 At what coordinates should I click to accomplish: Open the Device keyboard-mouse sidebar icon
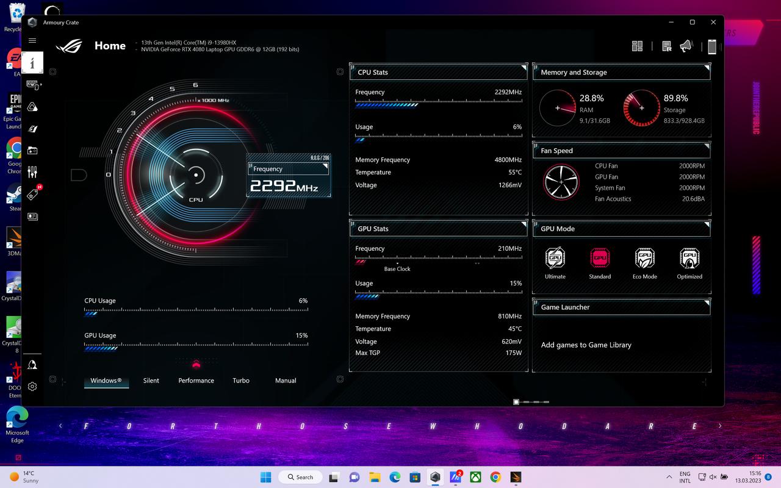click(x=32, y=85)
